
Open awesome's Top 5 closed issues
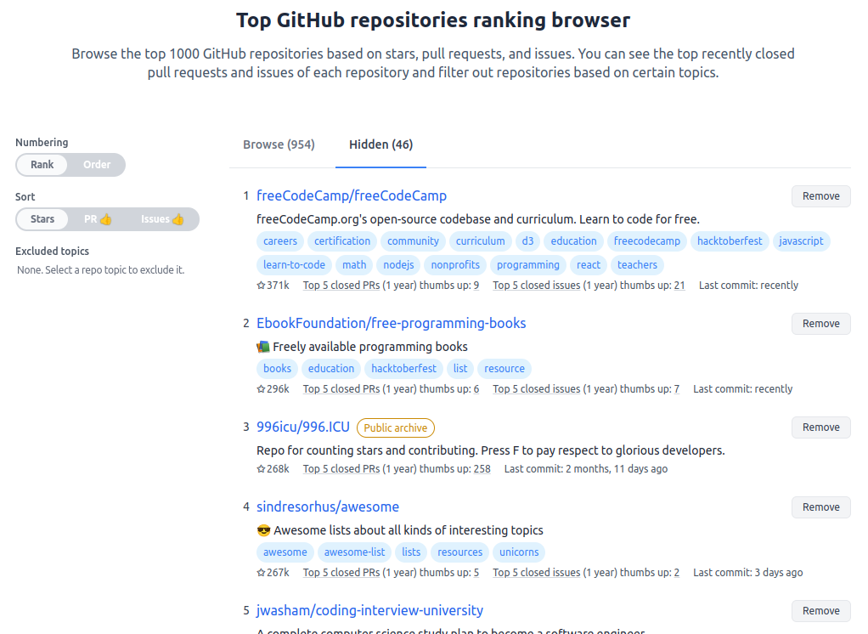click(537, 573)
